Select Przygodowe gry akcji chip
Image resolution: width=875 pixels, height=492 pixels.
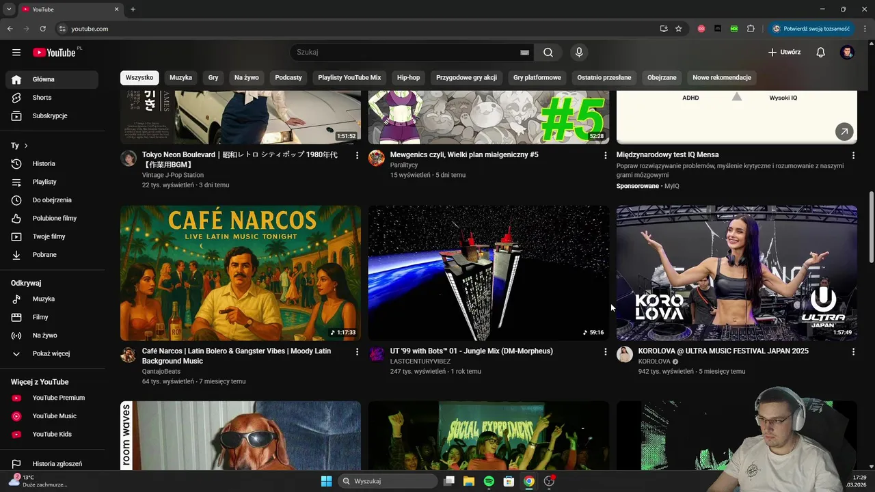[466, 78]
